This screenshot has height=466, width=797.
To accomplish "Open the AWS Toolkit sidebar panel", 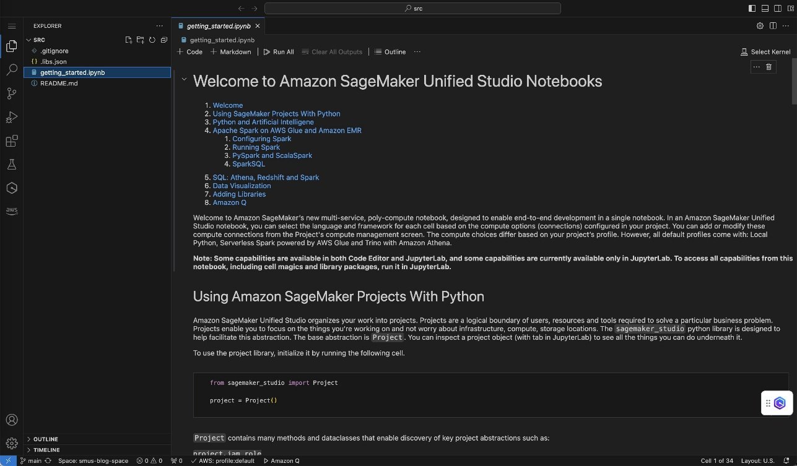I will tap(12, 210).
